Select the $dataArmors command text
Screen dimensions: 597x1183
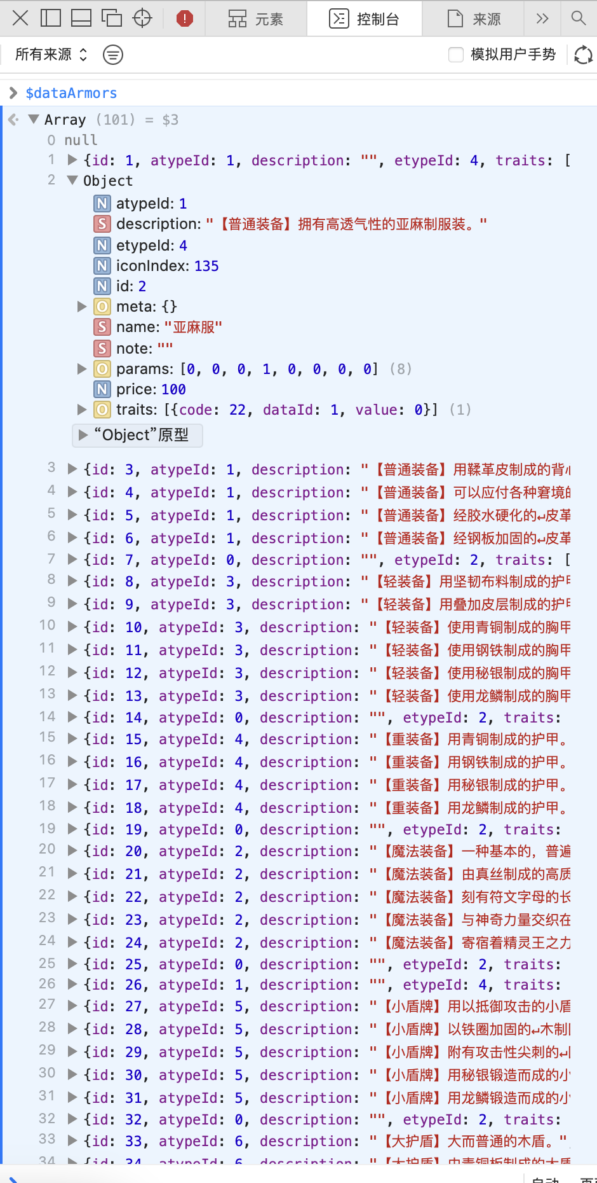tap(71, 93)
